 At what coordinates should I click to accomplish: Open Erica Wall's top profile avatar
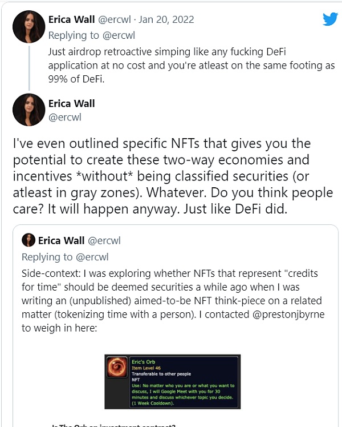click(28, 26)
